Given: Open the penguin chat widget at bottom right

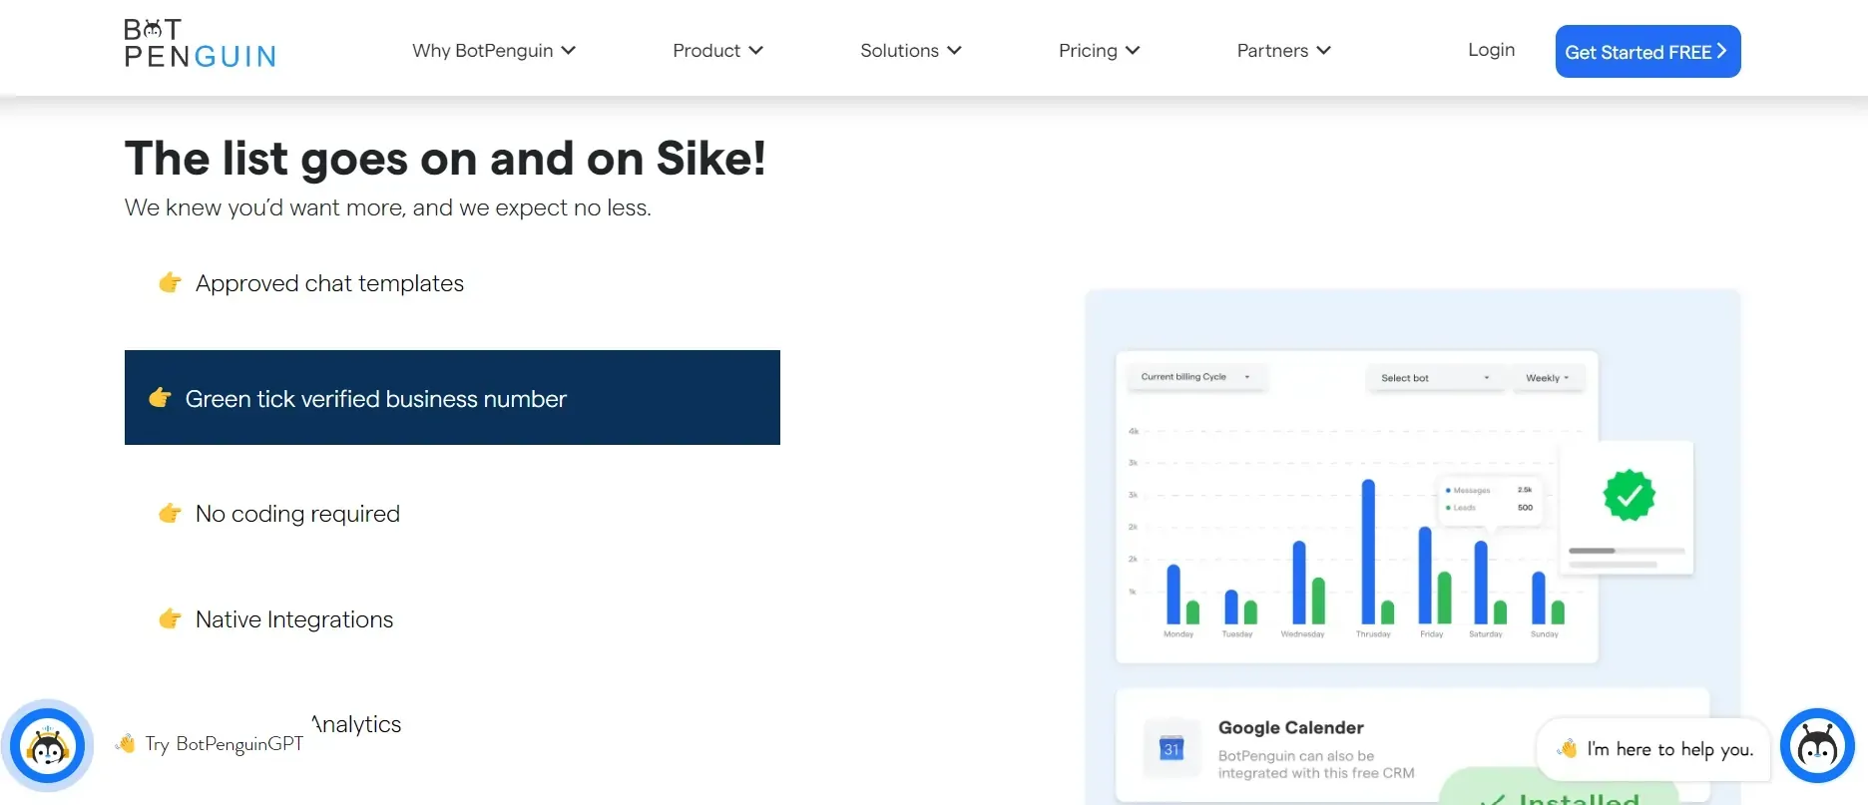Looking at the screenshot, I should (x=1817, y=746).
